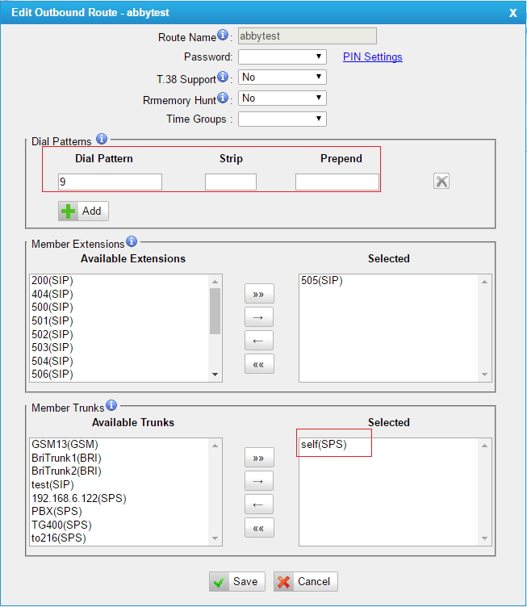Delete the dial pattern row with X icon
The width and height of the screenshot is (527, 607).
point(441,181)
